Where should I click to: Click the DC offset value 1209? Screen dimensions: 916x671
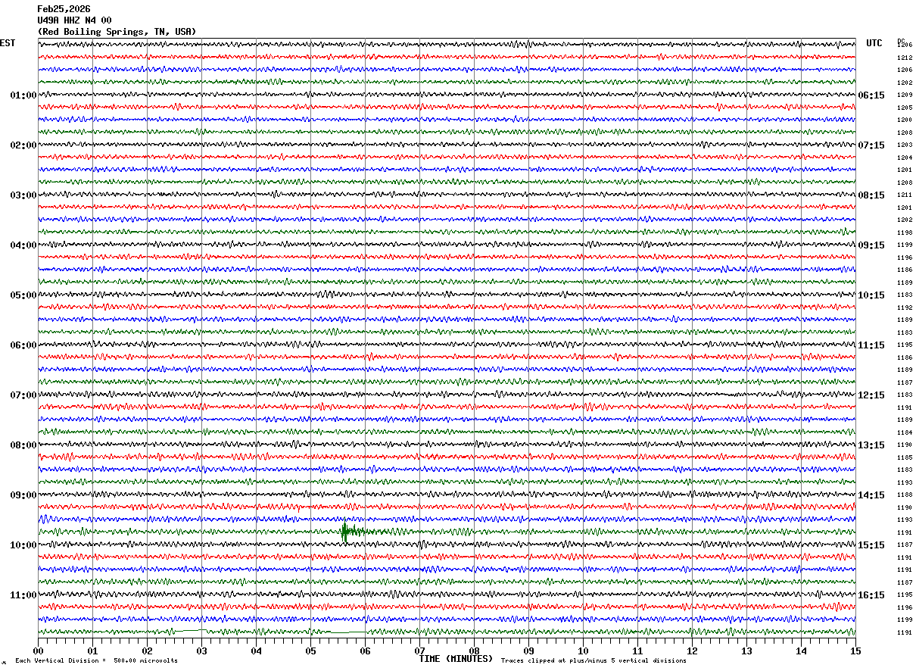[904, 95]
